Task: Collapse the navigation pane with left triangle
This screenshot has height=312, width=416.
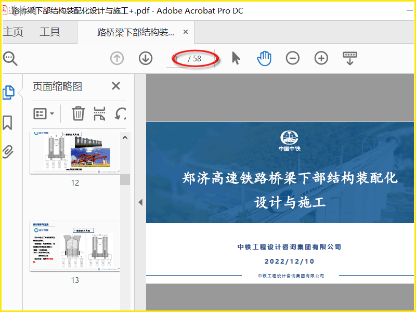Action: (x=140, y=202)
